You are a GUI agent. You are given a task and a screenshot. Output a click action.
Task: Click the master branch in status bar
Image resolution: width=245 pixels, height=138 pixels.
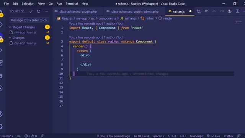click(7, 136)
